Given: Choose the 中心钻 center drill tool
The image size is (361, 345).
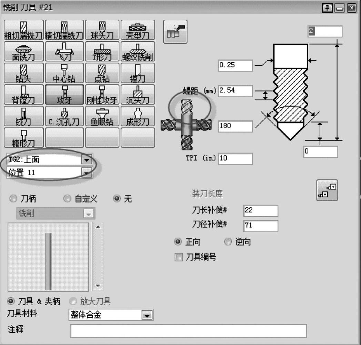Looking at the screenshot, I should [x=64, y=73].
